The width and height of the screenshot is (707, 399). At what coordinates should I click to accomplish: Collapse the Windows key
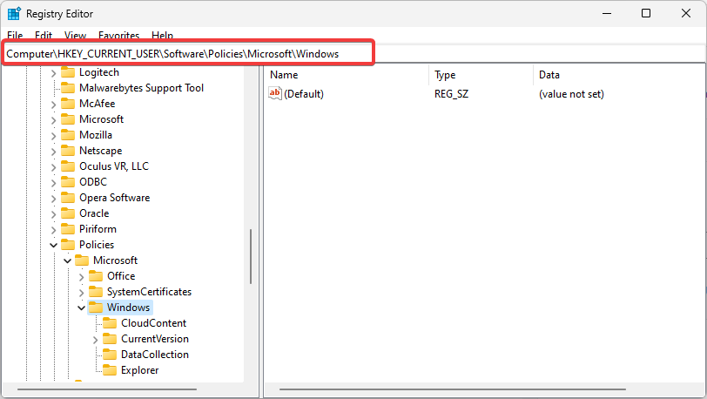pyautogui.click(x=81, y=308)
